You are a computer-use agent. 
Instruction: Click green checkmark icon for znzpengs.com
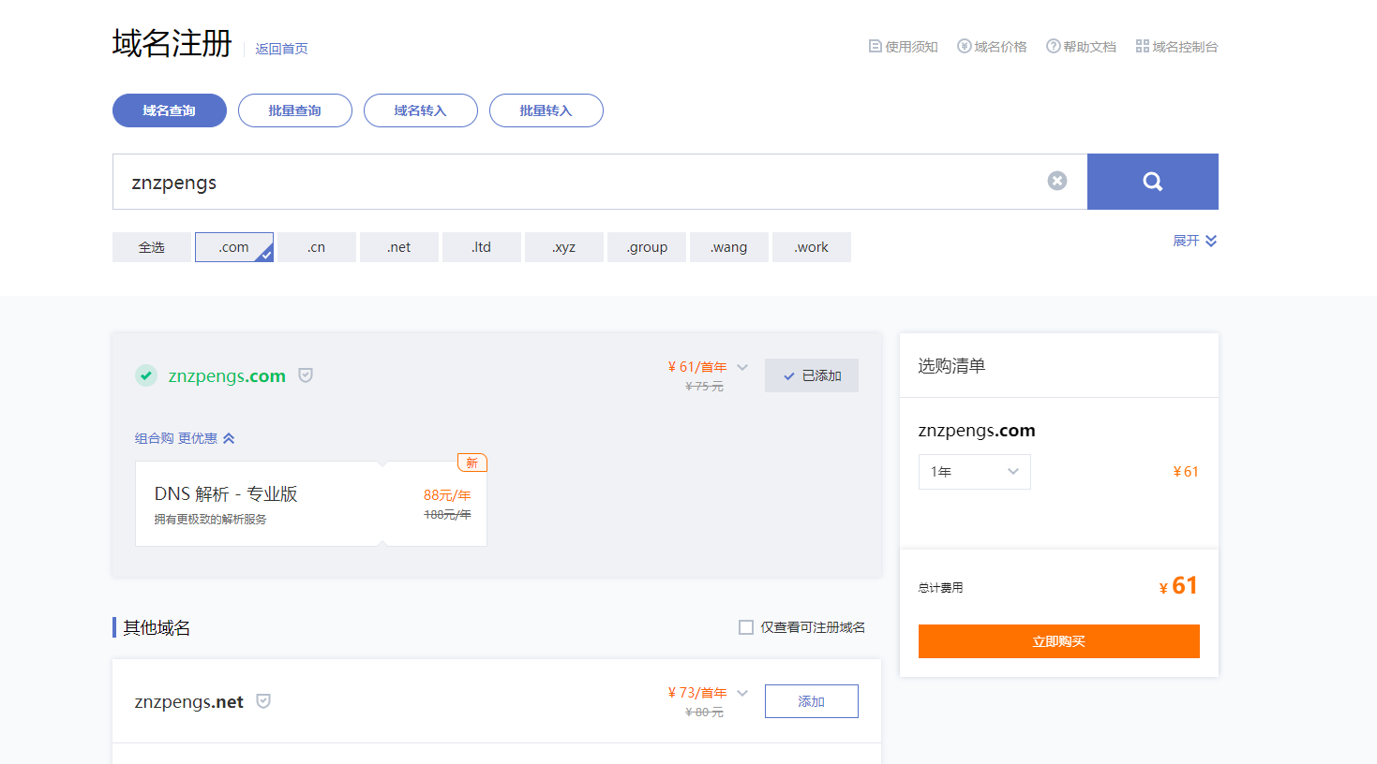click(146, 375)
